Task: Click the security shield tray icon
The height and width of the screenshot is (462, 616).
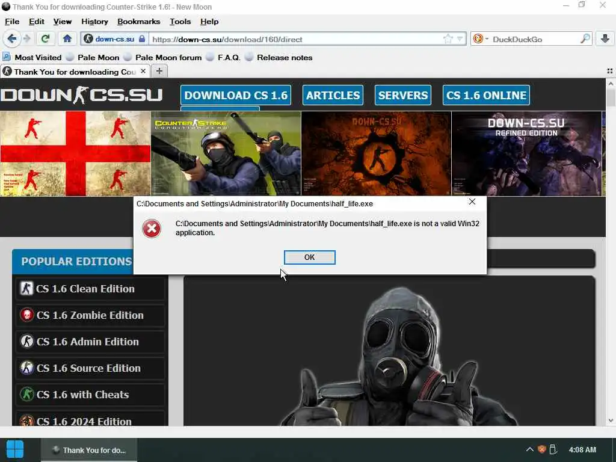Action: click(x=542, y=449)
